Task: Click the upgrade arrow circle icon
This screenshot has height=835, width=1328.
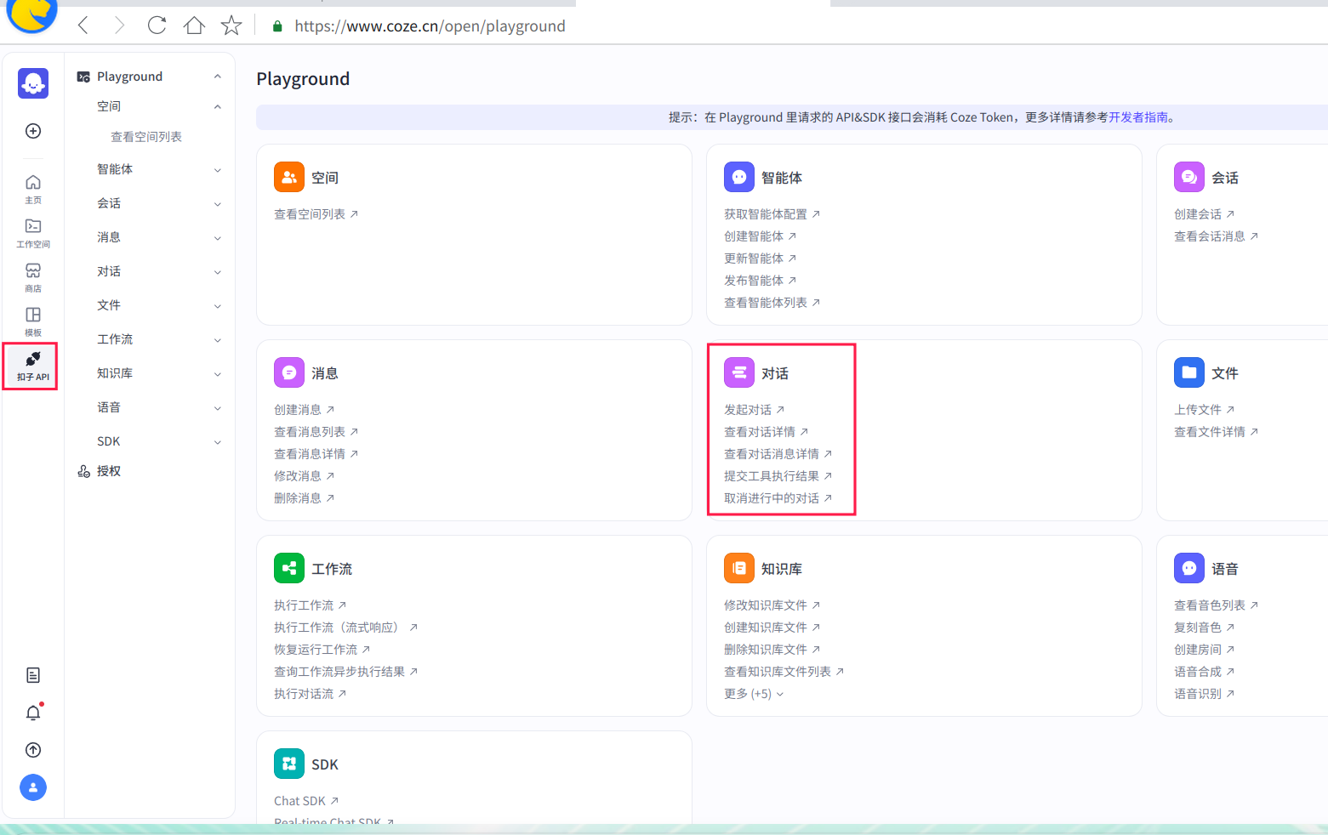Action: (33, 750)
